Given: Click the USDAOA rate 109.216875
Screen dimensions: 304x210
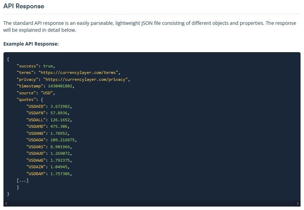Looking at the screenshot, I should click(x=63, y=140).
